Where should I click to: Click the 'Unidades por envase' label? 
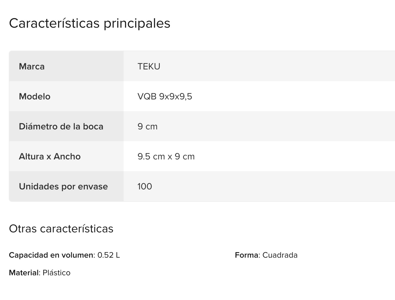[x=63, y=186]
